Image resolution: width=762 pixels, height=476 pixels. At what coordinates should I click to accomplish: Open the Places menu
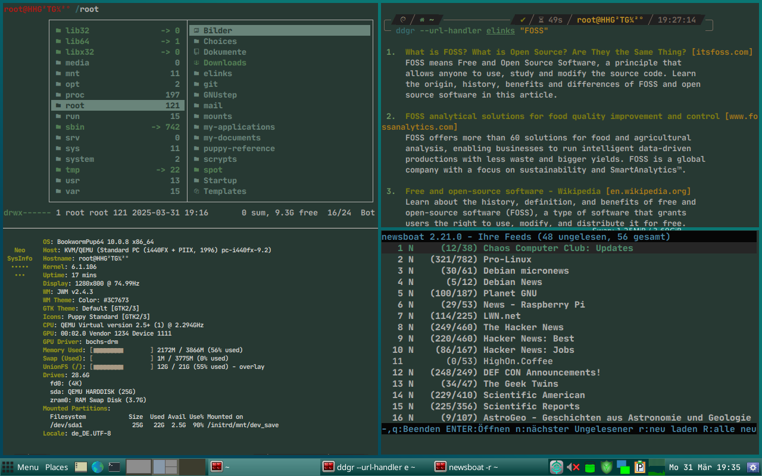(x=57, y=467)
